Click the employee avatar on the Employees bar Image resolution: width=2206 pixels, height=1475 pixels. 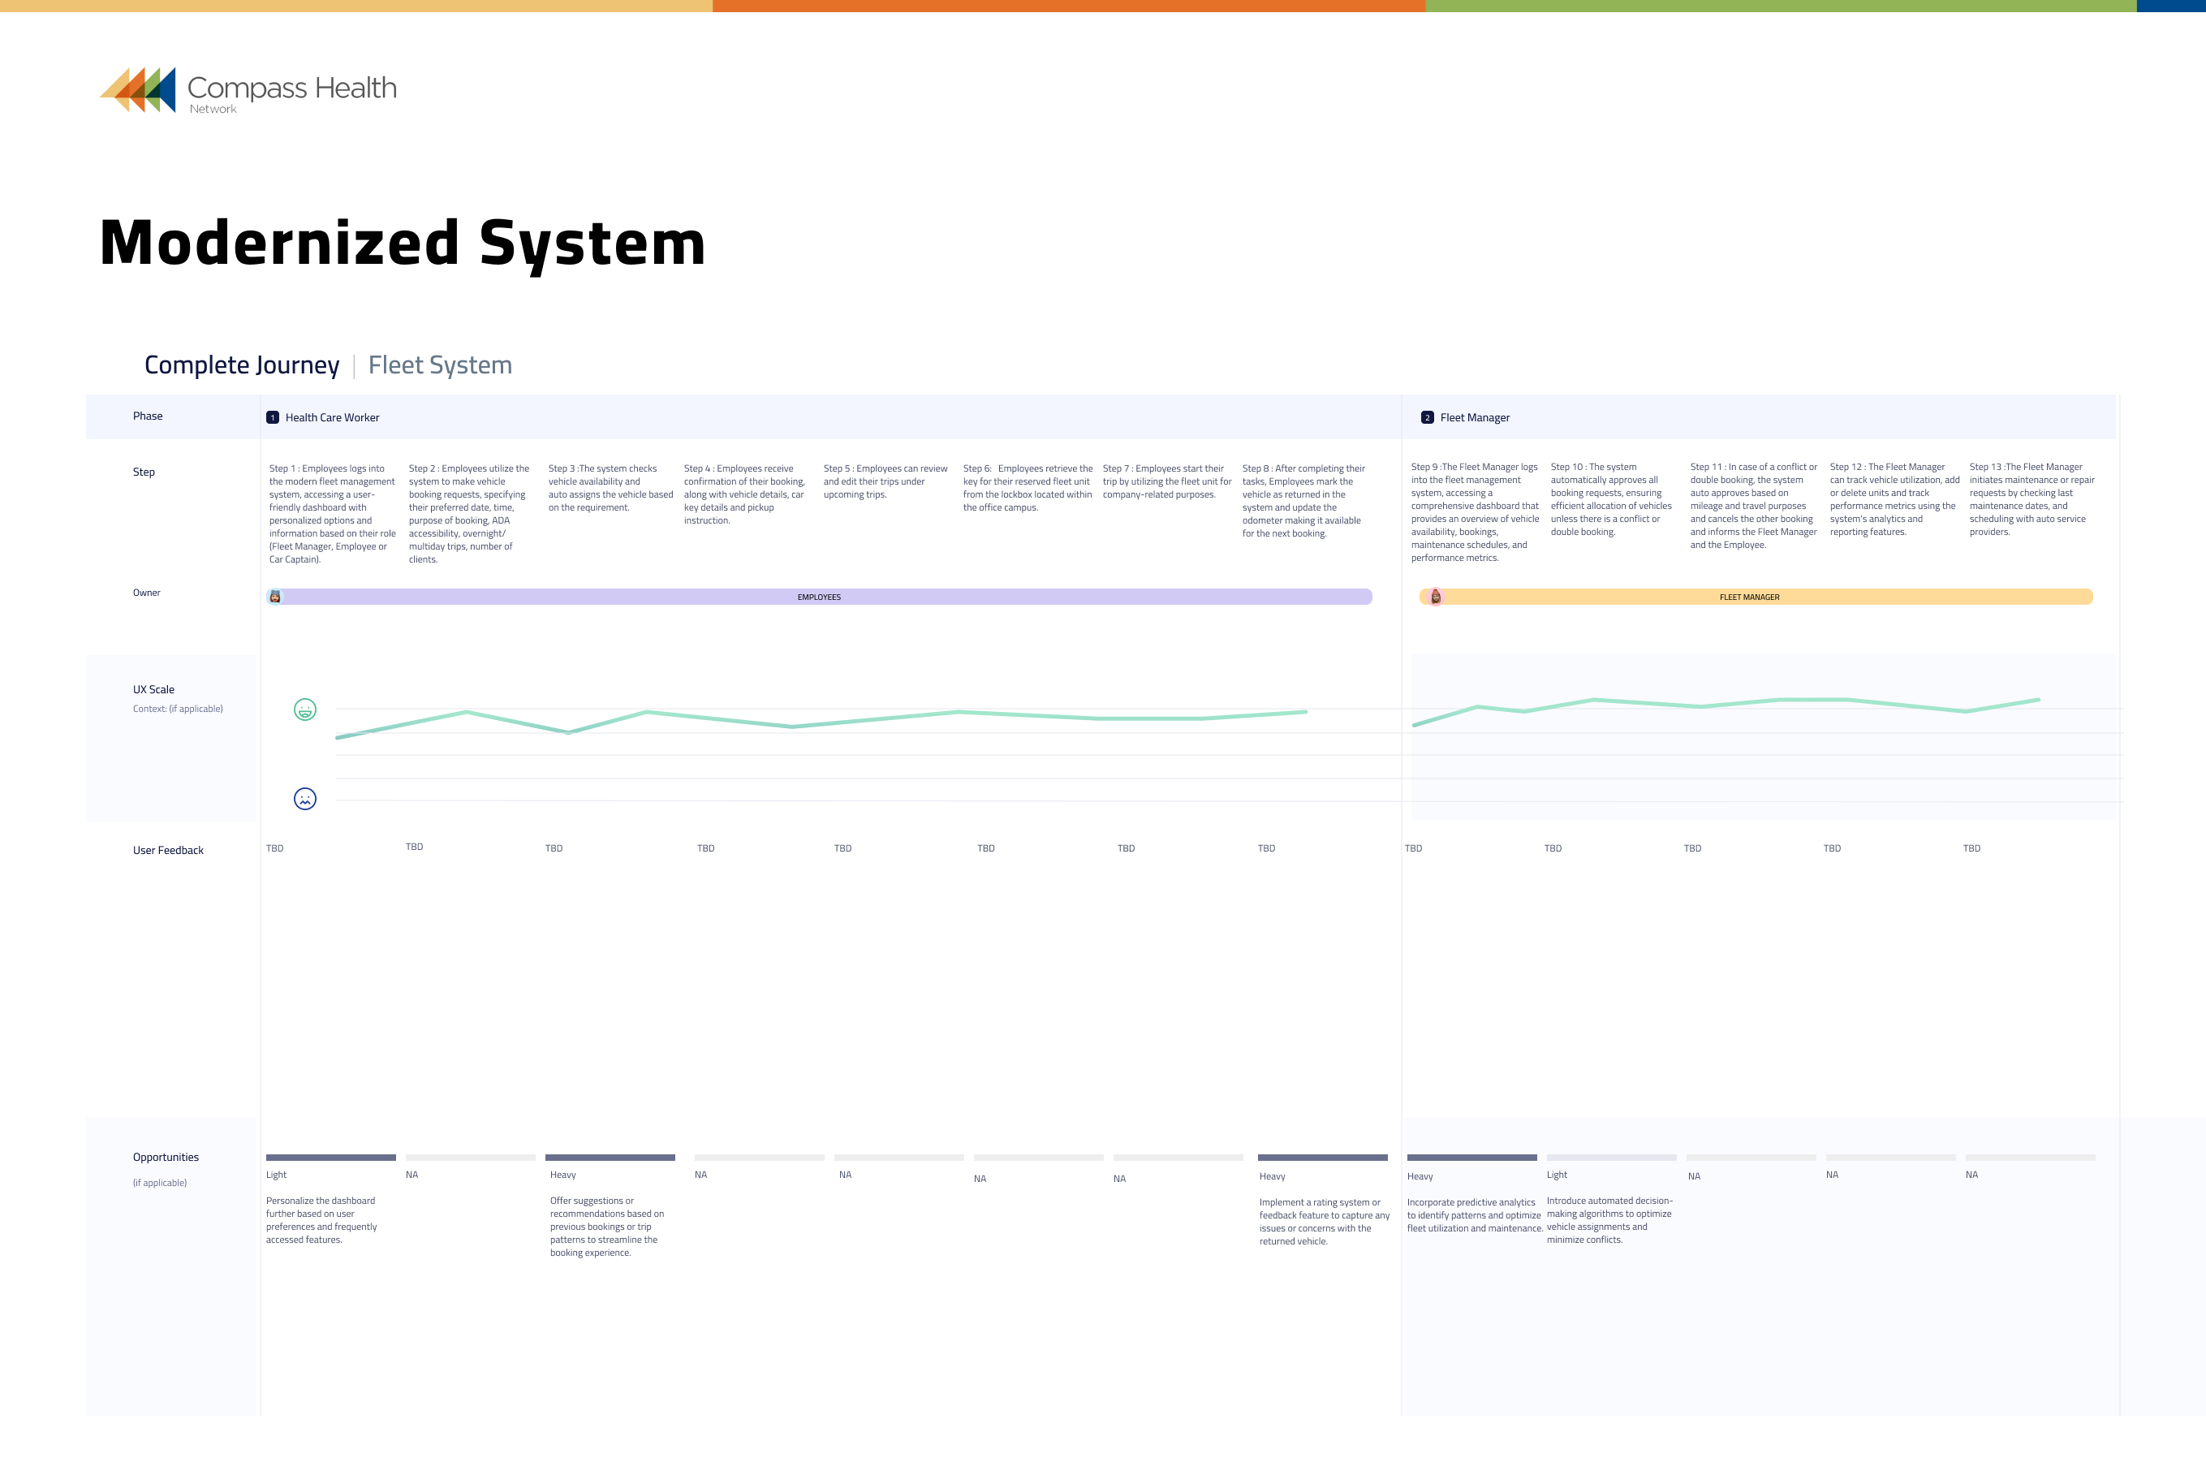click(x=275, y=596)
